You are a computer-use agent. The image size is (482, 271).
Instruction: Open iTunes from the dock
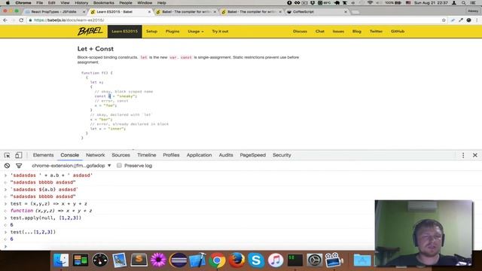(276, 260)
